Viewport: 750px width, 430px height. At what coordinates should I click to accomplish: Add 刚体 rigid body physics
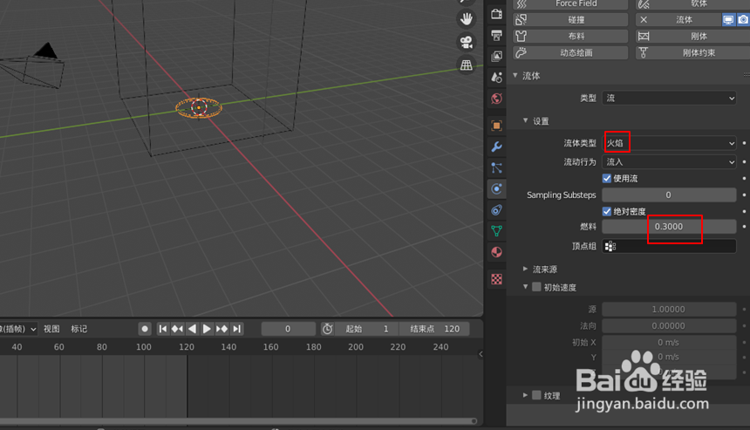(692, 37)
